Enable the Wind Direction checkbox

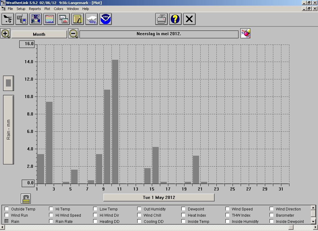point(271,209)
